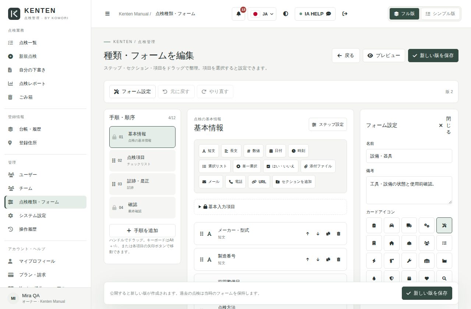Click the 備考 textarea
Image resolution: width=471 pixels, height=309 pixels.
409,190
